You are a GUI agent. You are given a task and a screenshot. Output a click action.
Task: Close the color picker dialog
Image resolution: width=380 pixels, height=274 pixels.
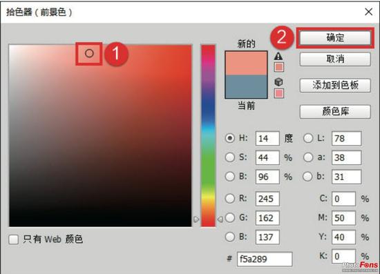click(x=369, y=12)
